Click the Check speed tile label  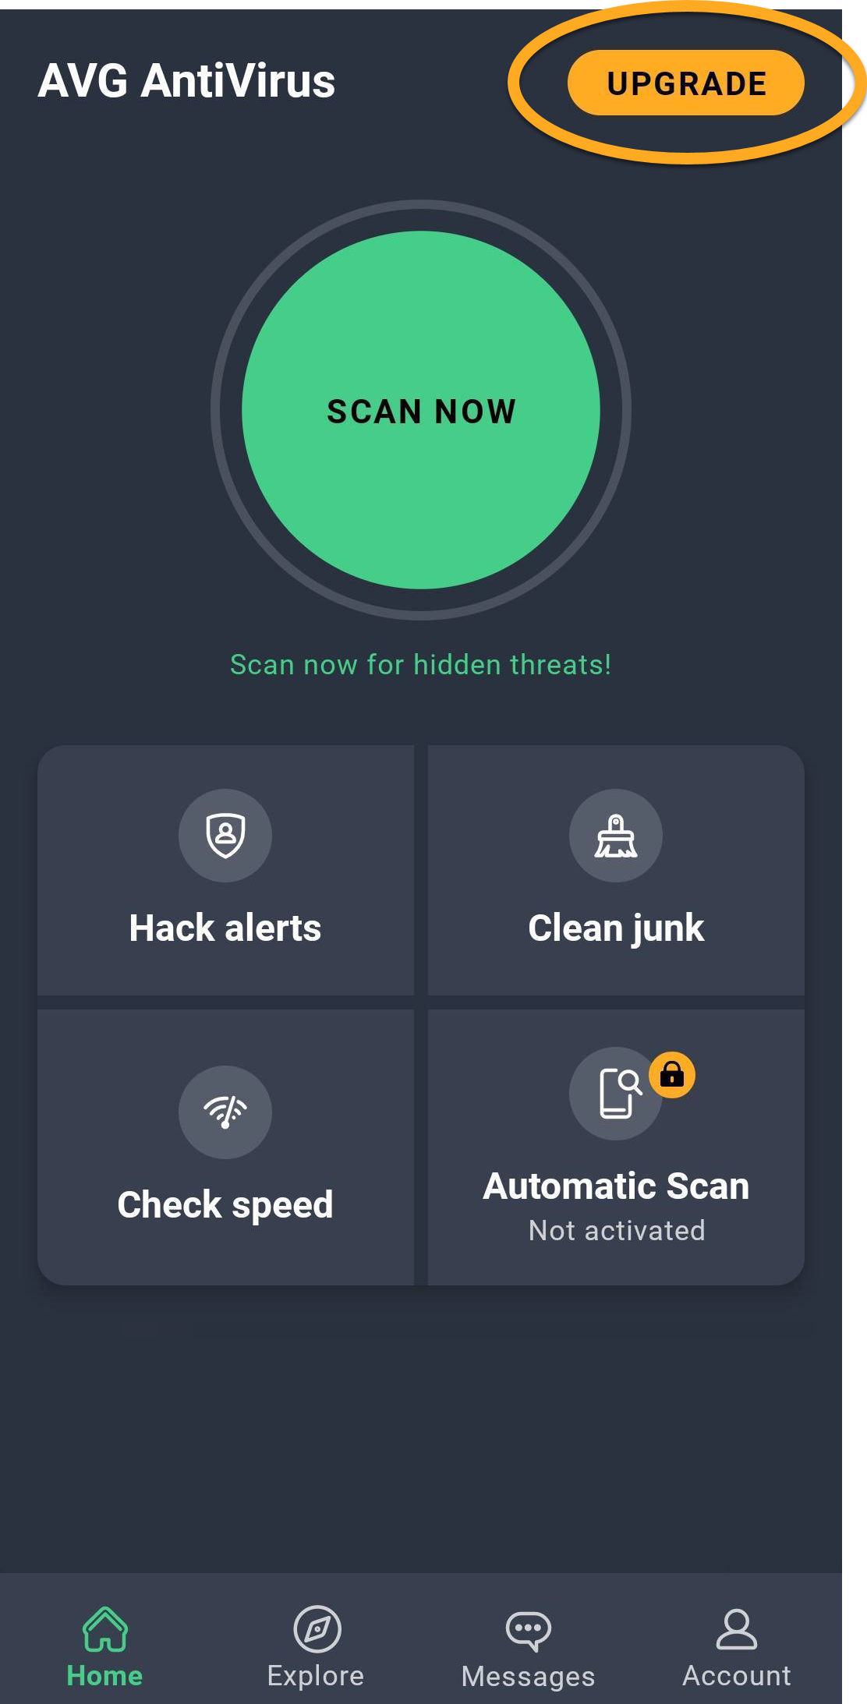pos(225,1205)
